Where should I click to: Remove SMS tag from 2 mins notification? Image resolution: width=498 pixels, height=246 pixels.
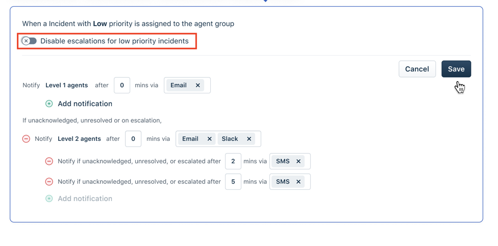(x=298, y=161)
